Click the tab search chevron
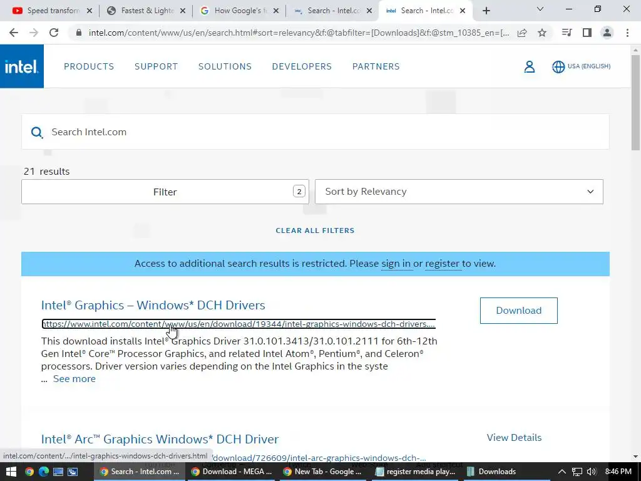Screen dimensions: 641x481 [540, 9]
